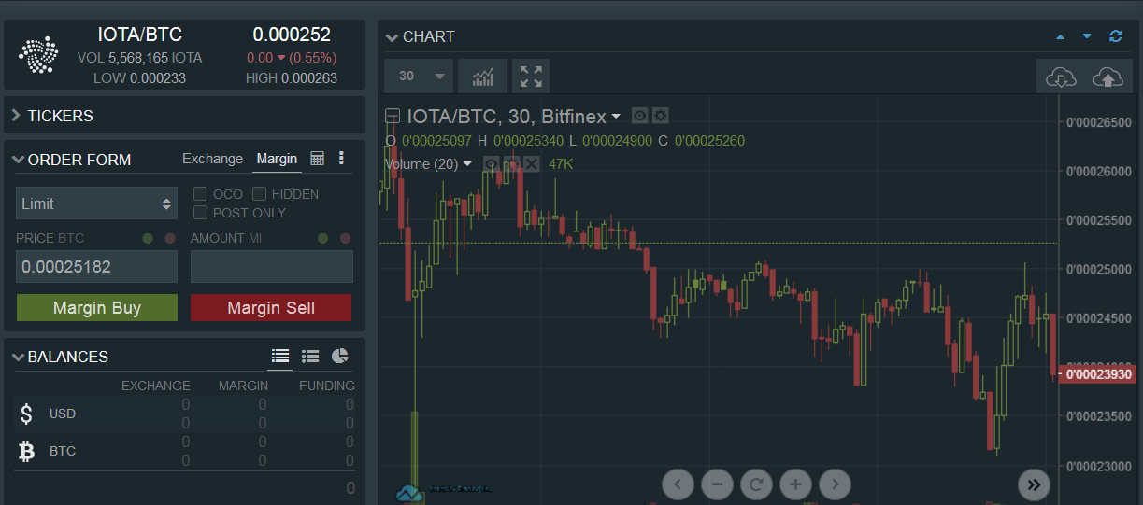
Task: Open the Volume (20) dropdown
Action: (x=467, y=164)
